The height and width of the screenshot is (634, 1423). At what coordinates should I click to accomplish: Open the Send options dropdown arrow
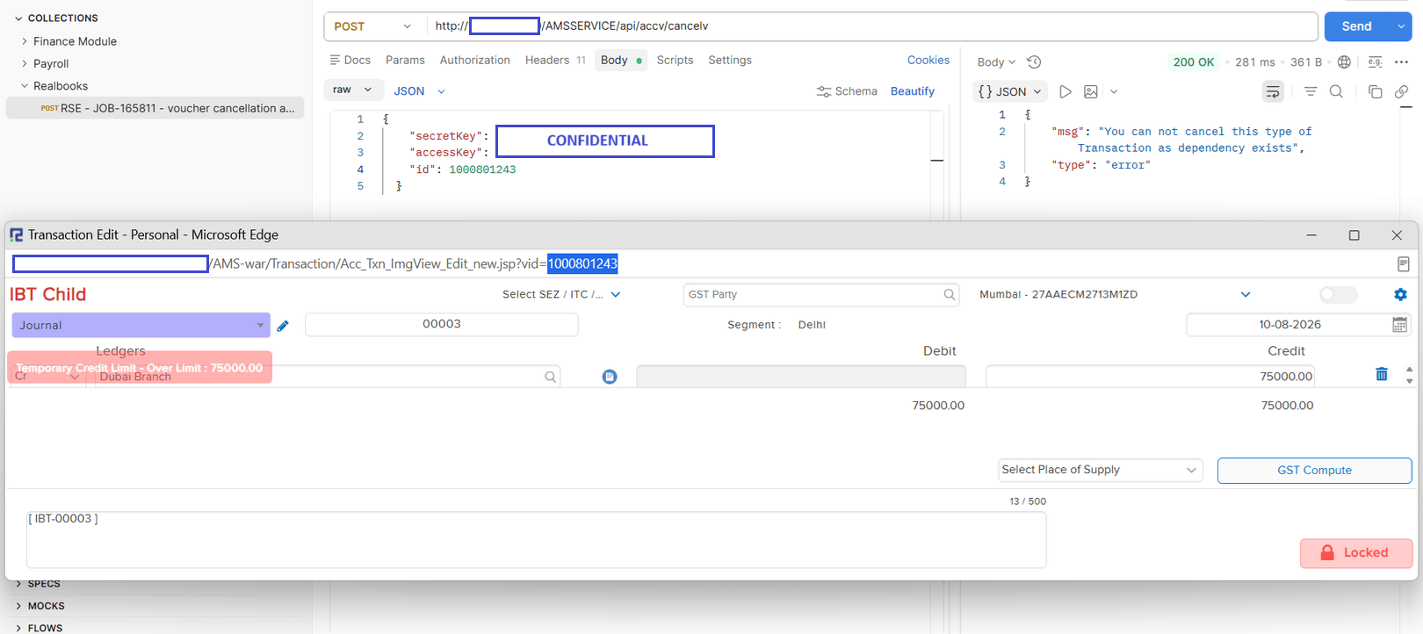(1401, 26)
